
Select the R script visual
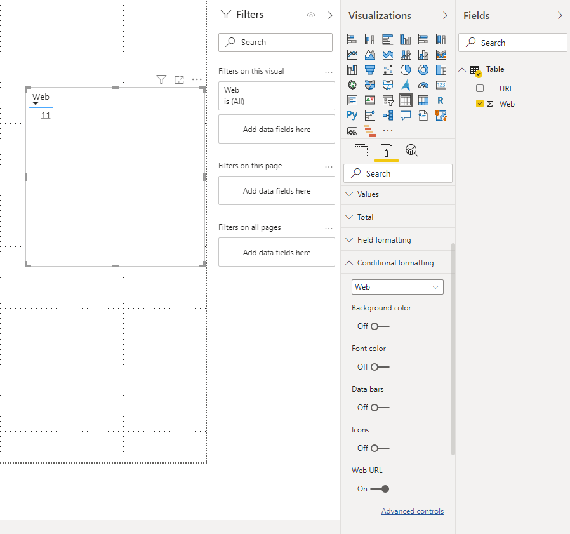click(441, 100)
